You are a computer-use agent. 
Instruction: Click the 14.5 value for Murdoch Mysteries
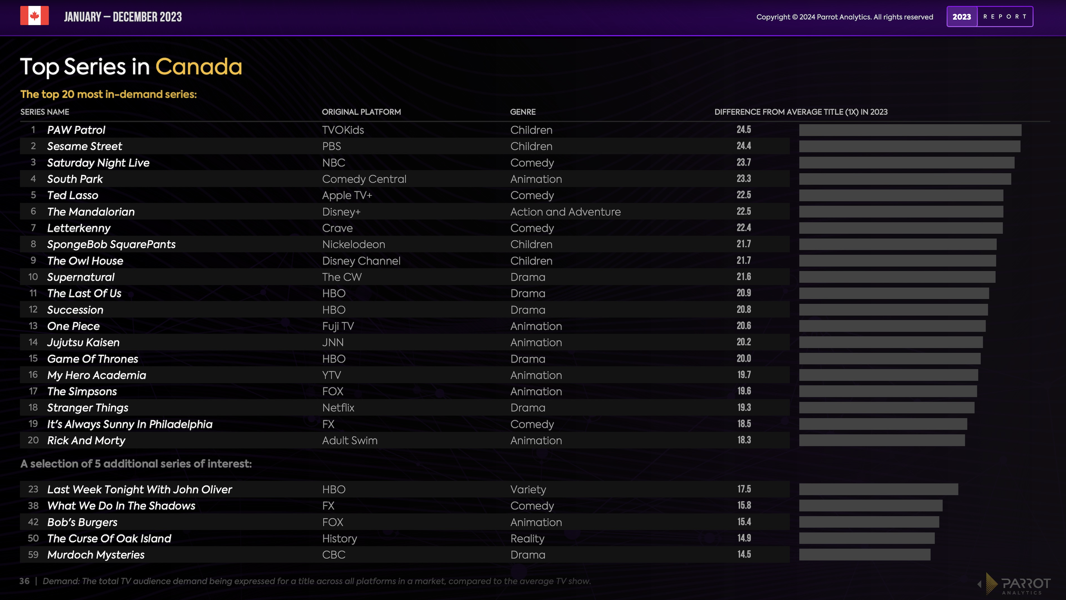[744, 554]
